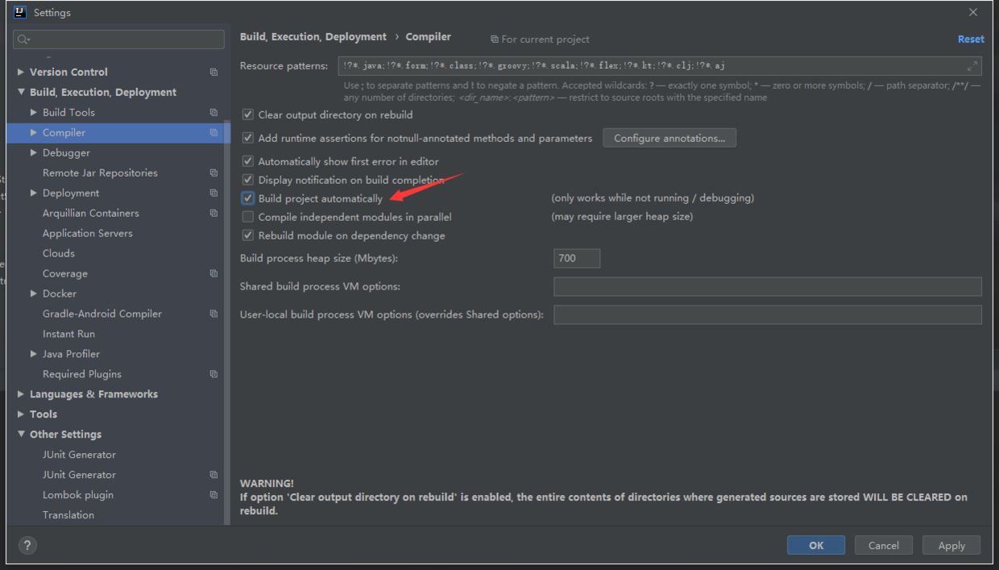Expand the Java Profiler node

pyautogui.click(x=34, y=355)
